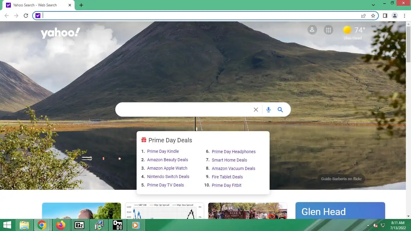Go back to previous page

pos(7,16)
